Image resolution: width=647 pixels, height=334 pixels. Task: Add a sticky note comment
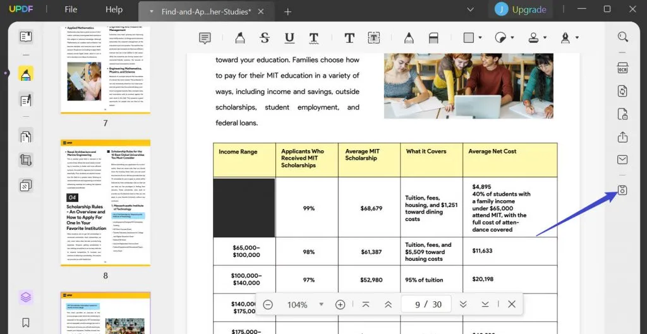[205, 38]
